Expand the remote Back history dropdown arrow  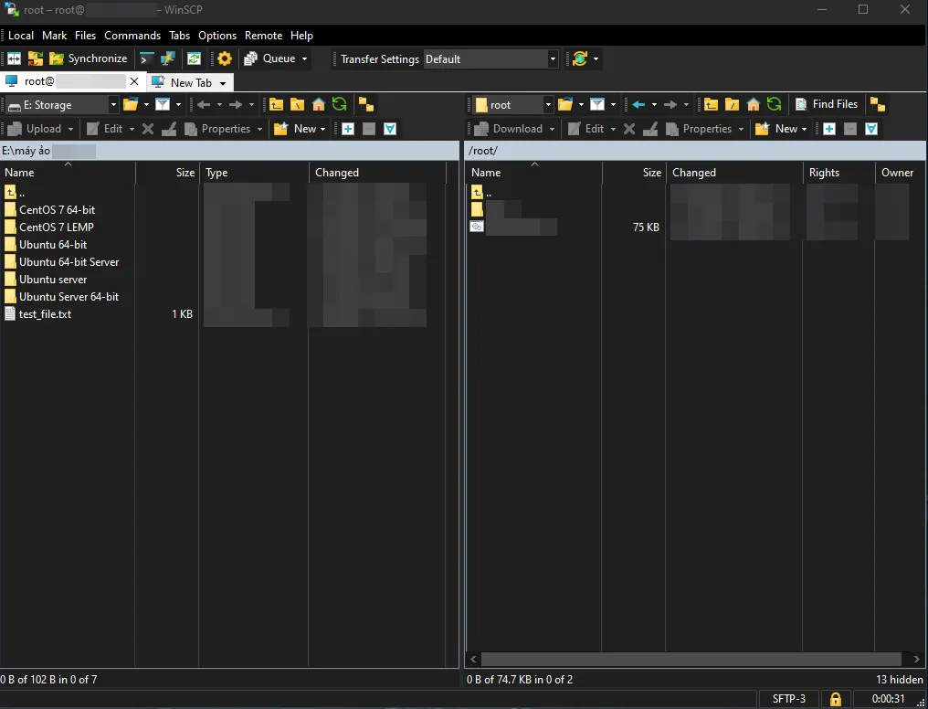click(x=654, y=105)
